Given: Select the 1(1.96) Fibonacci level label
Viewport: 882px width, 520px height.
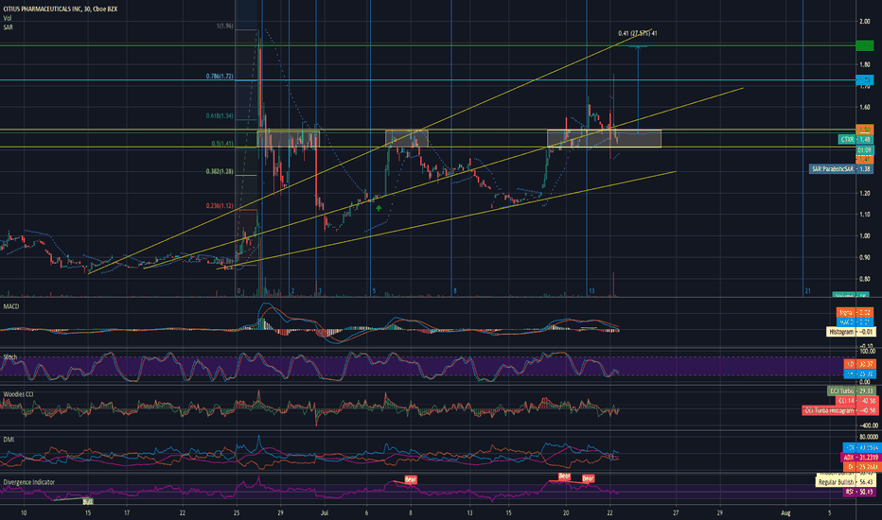Looking at the screenshot, I should click(225, 26).
